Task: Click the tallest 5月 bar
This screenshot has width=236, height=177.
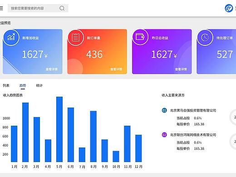Action: coord(59,129)
